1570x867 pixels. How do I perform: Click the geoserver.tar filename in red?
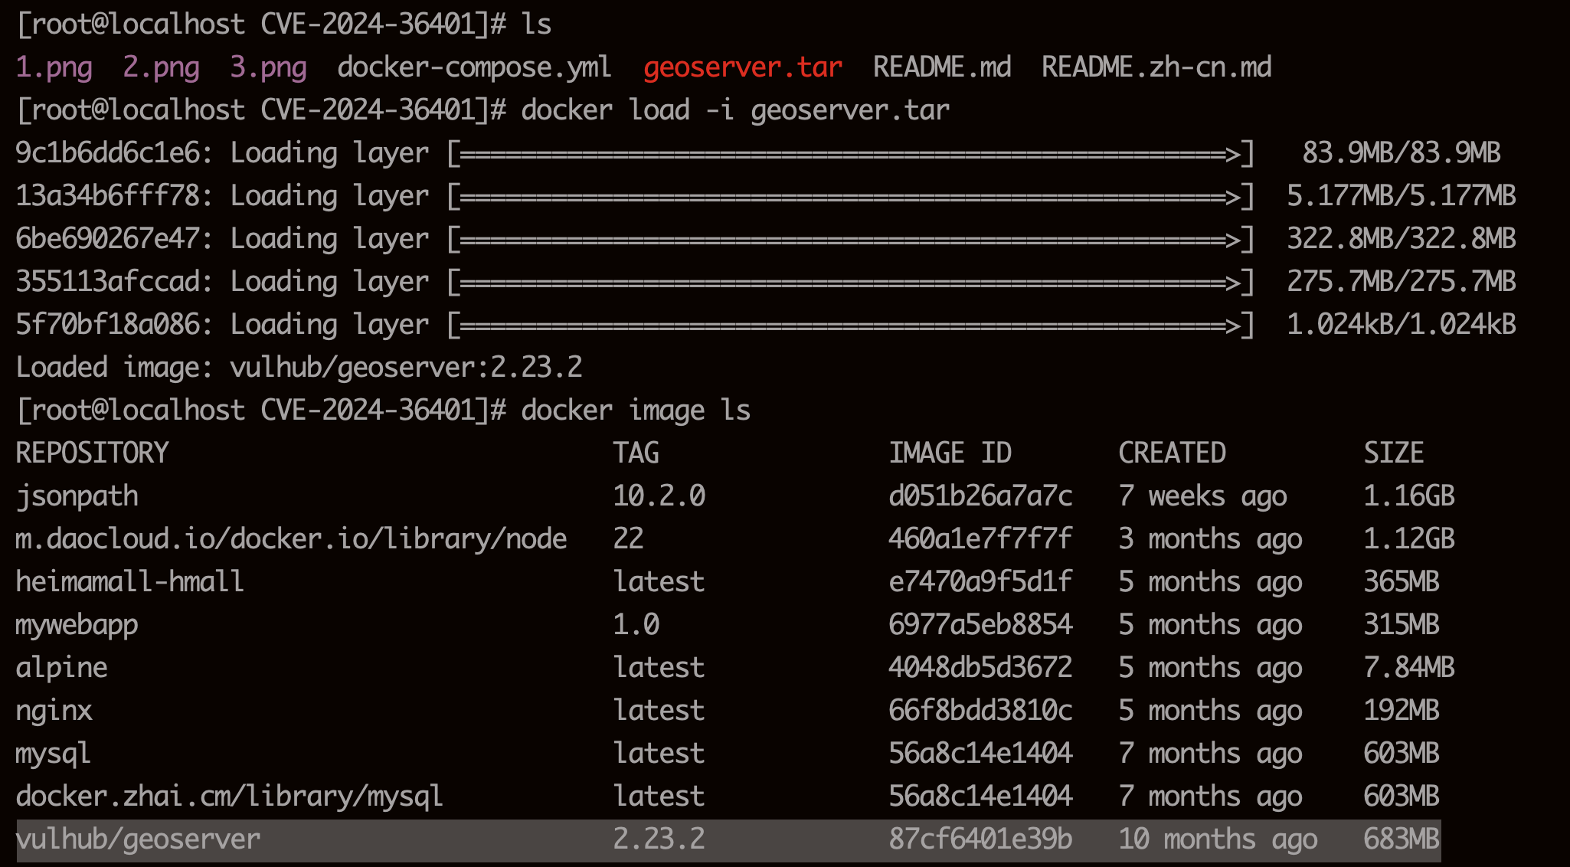742,67
